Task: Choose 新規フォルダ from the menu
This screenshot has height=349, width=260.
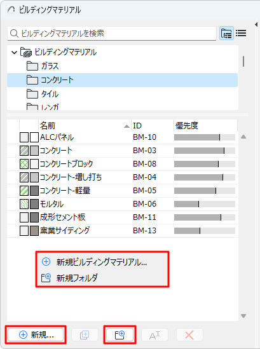Action: tap(102, 278)
